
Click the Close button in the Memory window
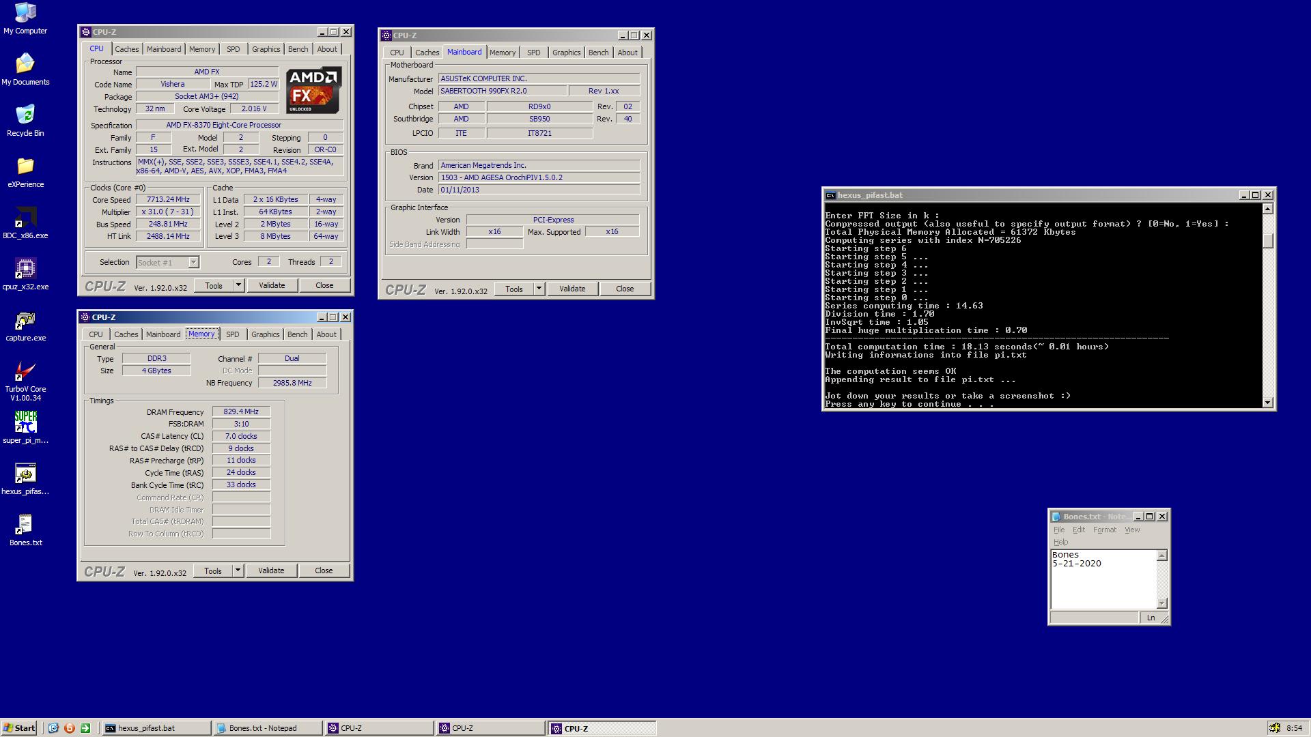(324, 571)
